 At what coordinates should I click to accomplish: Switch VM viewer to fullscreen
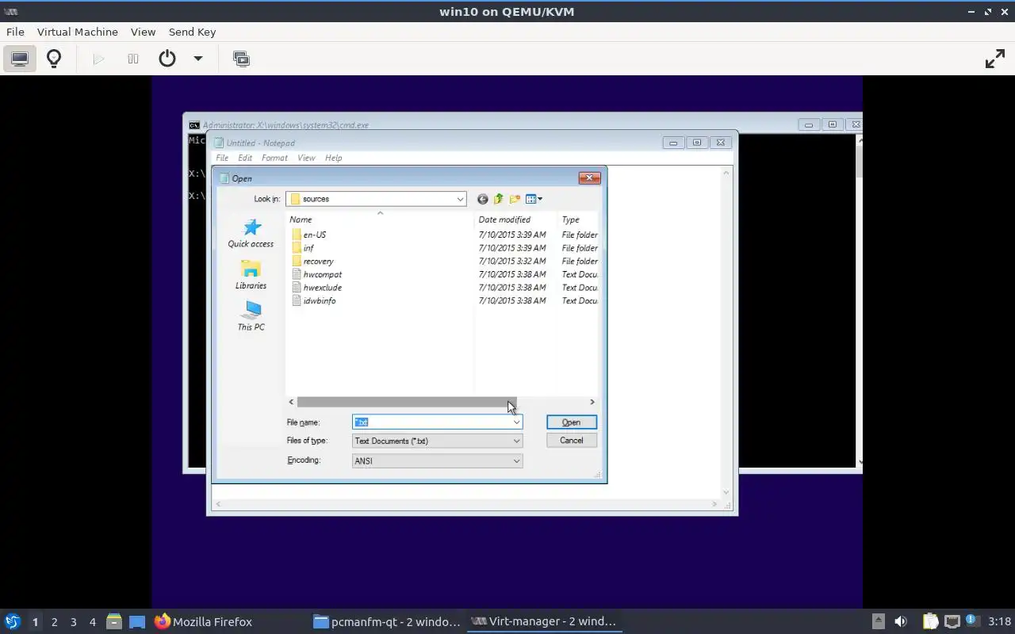point(994,59)
